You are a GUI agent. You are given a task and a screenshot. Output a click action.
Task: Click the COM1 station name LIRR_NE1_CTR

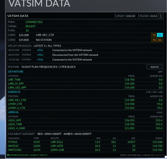tap(45, 35)
